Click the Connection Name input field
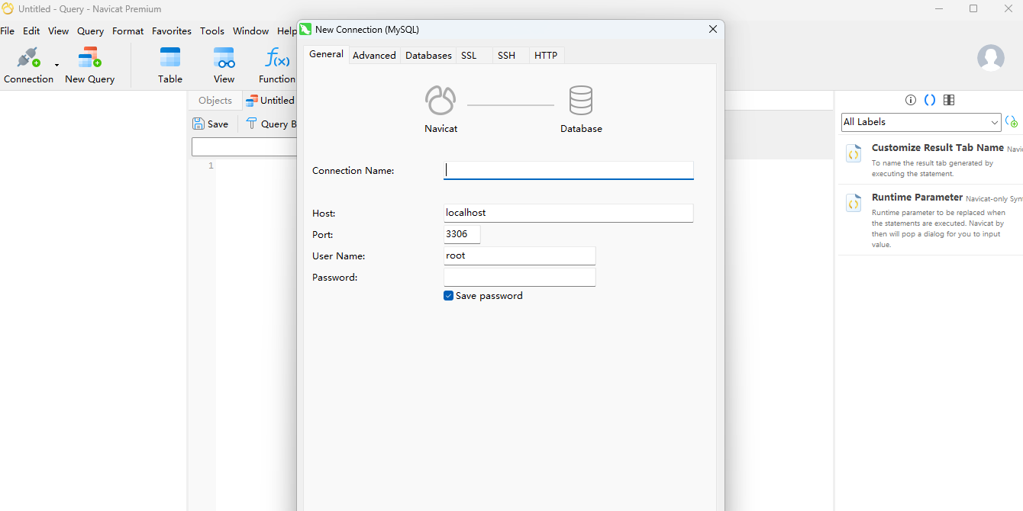The width and height of the screenshot is (1023, 511). [x=569, y=170]
